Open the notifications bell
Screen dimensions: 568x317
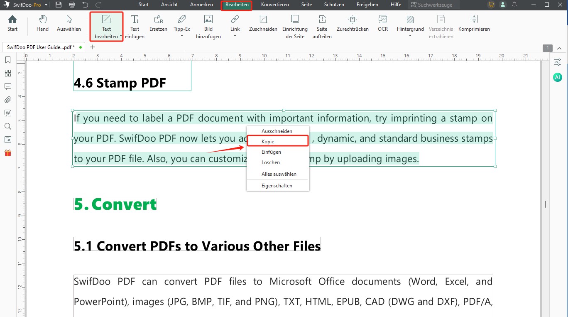[514, 5]
